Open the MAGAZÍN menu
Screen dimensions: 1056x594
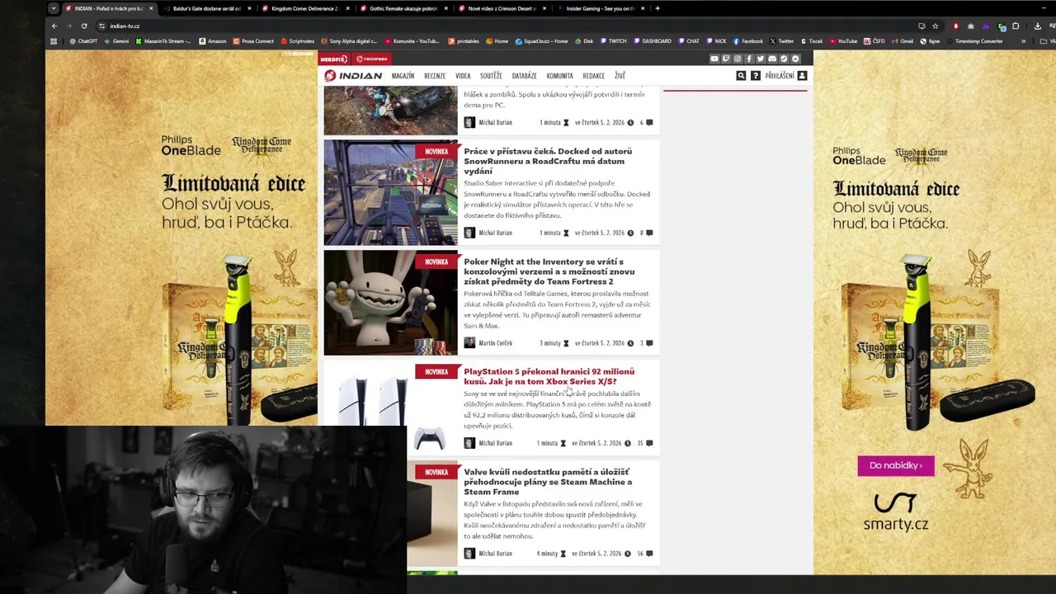click(403, 76)
